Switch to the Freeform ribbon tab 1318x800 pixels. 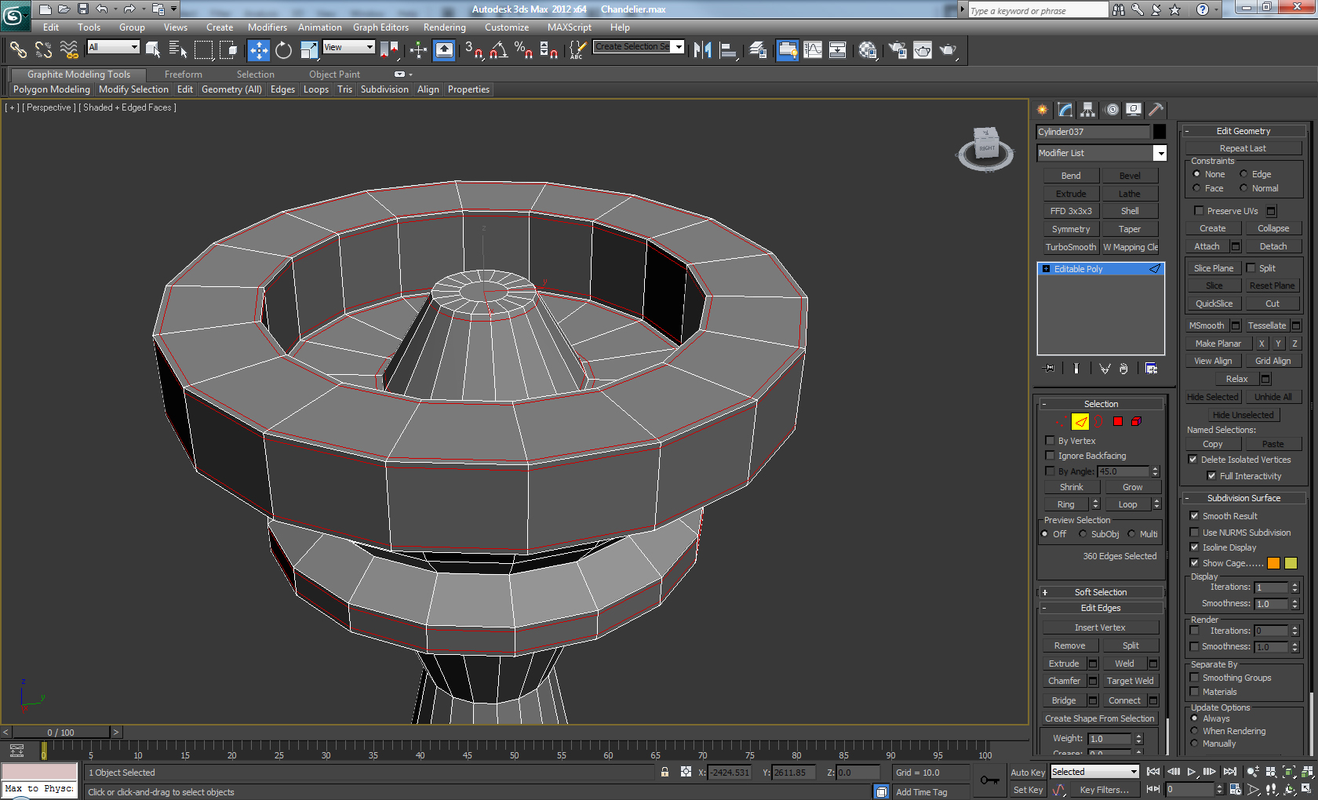tap(183, 75)
